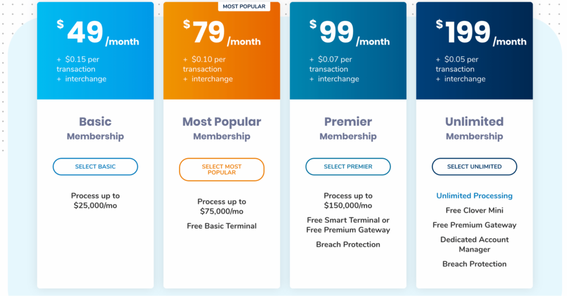Screen dimensions: 567x296
Task: Click the Free Clover Mini feature text
Action: (x=475, y=210)
